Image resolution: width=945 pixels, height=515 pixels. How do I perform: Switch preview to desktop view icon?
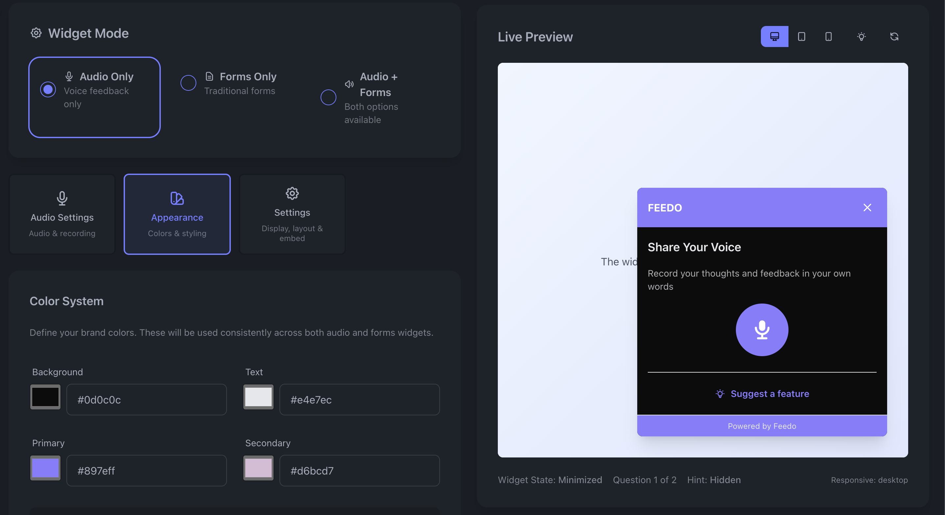pyautogui.click(x=774, y=36)
